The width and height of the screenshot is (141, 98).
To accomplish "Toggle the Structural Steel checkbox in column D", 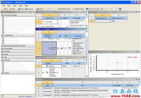I will tap(66, 48).
